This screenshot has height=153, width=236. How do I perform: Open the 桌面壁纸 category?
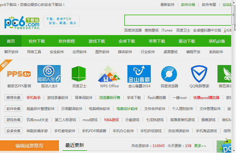pos(171,52)
